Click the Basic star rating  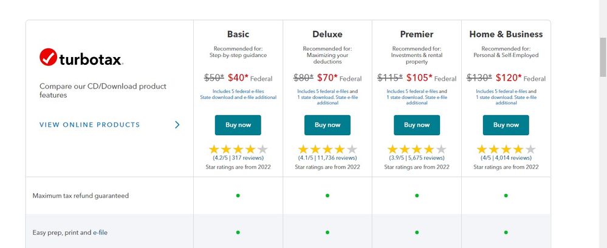[x=238, y=149]
